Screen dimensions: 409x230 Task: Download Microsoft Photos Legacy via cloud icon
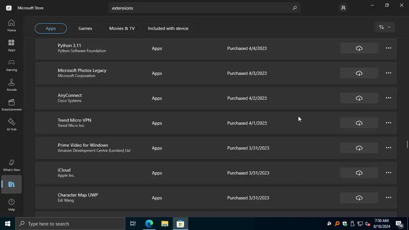pos(359,73)
